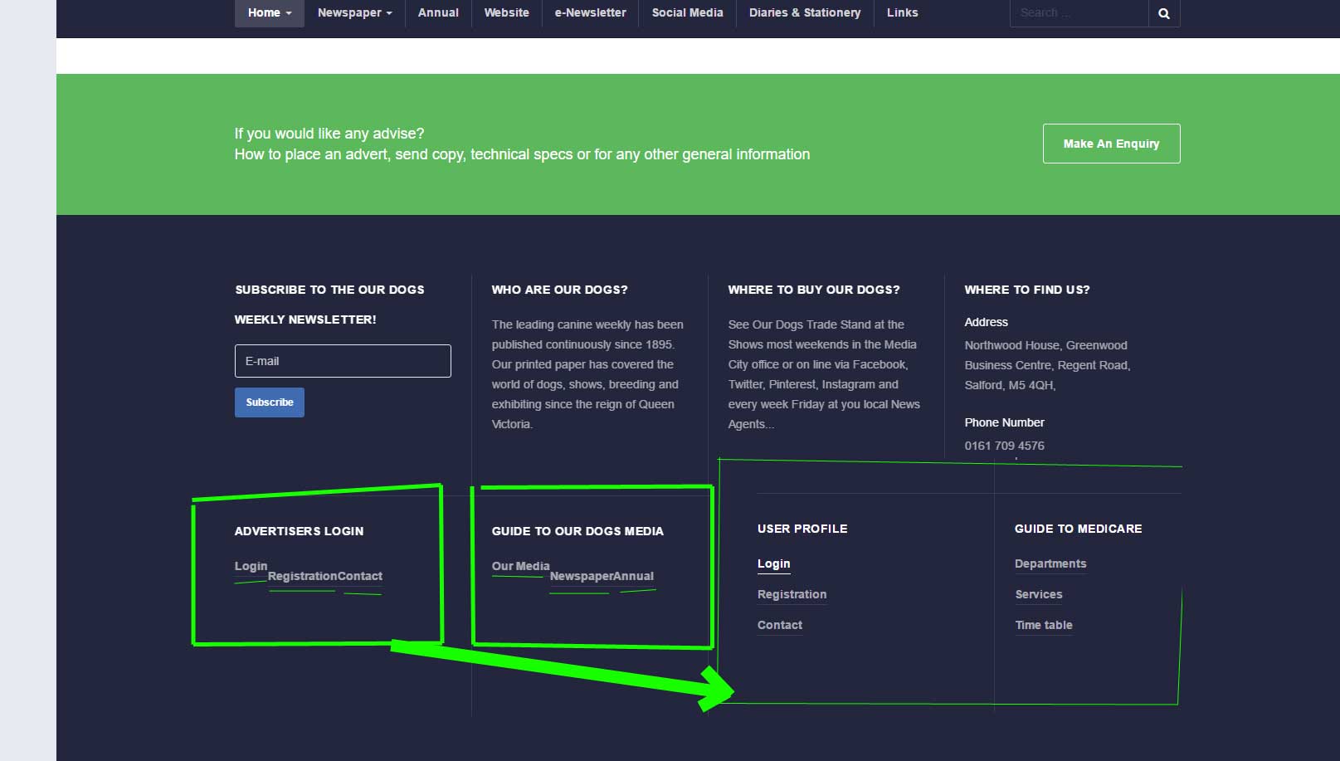Image resolution: width=1340 pixels, height=761 pixels.
Task: Select the 'Who Are Our Dogs?' heading
Action: pos(559,290)
